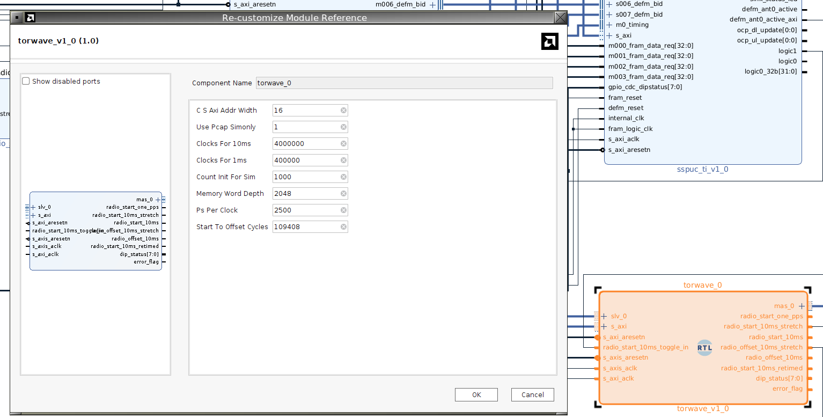The image size is (823, 417).
Task: Confirm the changes with the OK button
Action: (476, 394)
